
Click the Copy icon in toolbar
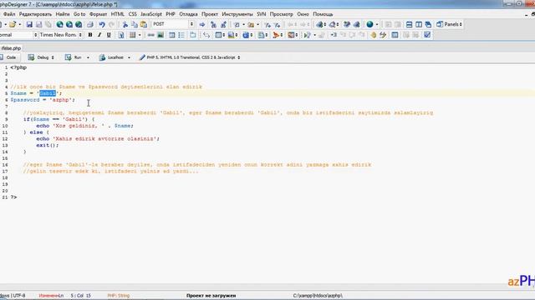pyautogui.click(x=135, y=24)
